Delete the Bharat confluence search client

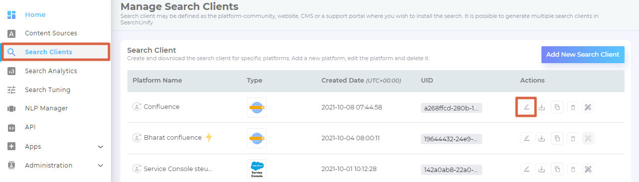click(x=573, y=138)
